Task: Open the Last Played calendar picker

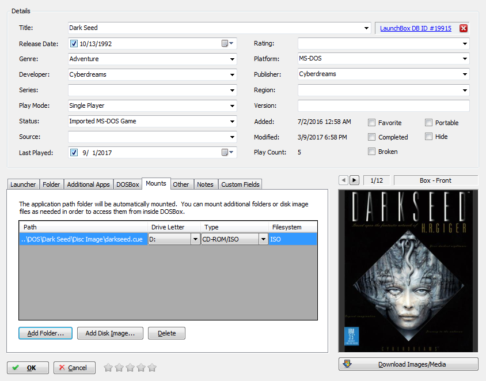Action: [x=227, y=152]
